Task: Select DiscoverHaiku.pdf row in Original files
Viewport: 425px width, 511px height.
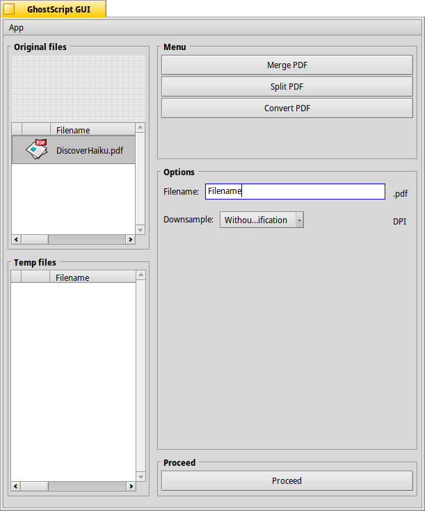Action: point(89,150)
